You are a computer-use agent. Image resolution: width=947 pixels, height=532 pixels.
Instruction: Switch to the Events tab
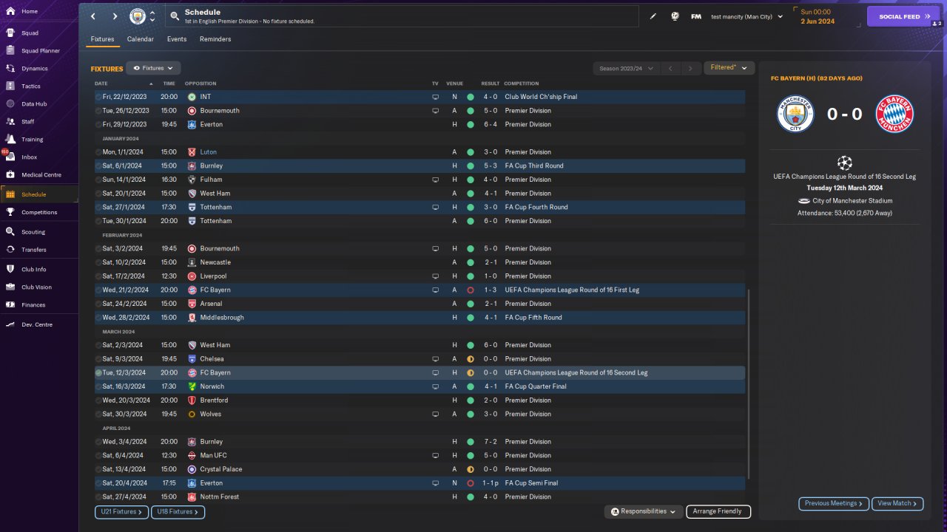pos(177,39)
